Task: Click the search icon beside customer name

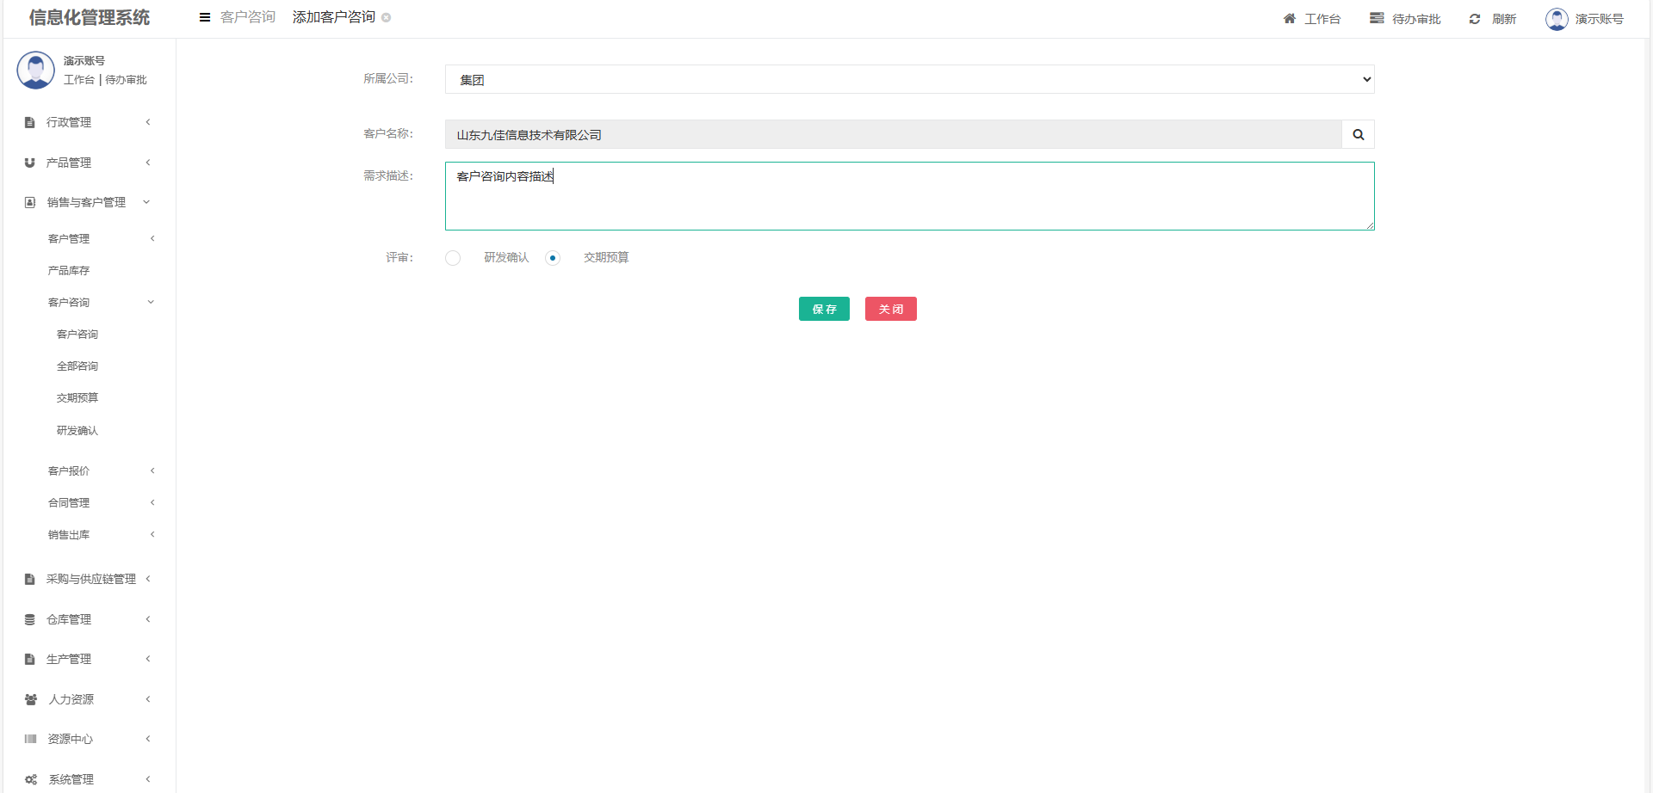Action: coord(1358,134)
